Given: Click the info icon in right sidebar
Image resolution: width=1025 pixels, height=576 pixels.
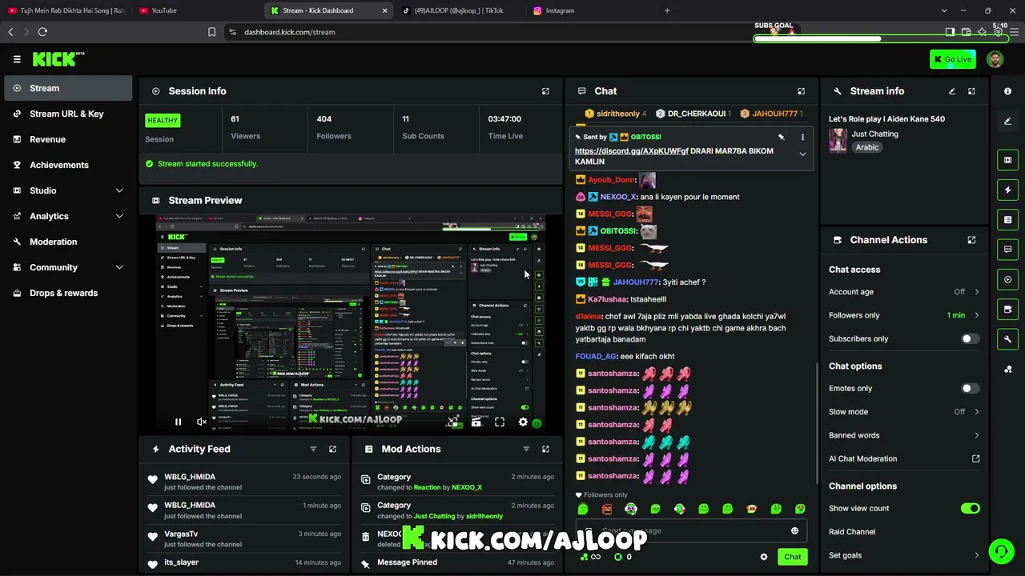Looking at the screenshot, I should [1007, 91].
